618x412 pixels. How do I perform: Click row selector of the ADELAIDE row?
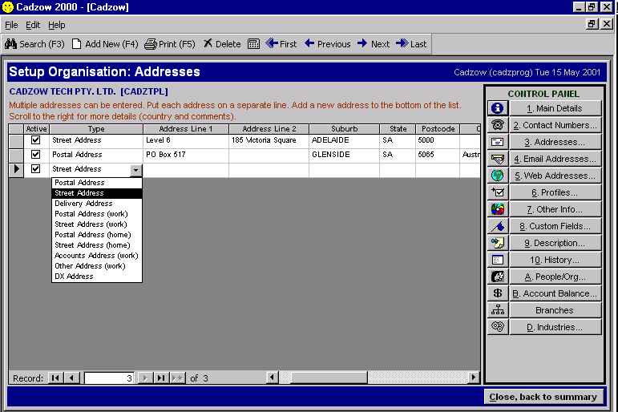coord(16,140)
